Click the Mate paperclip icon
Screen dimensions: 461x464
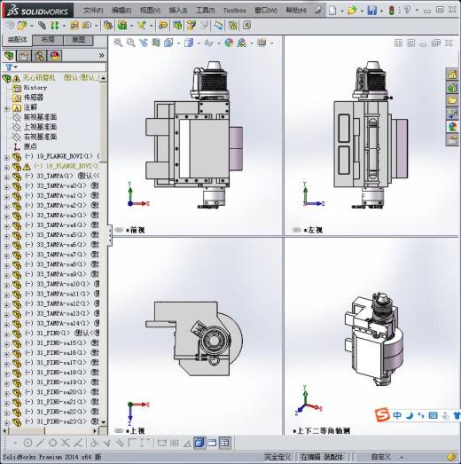point(42,26)
